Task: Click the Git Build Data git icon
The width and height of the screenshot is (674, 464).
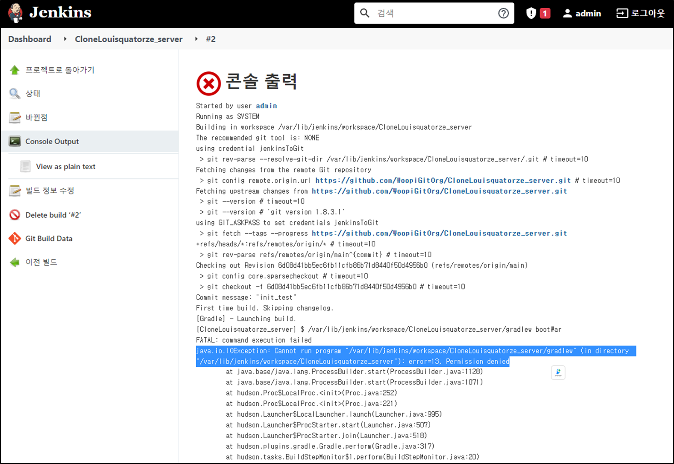Action: coord(15,239)
